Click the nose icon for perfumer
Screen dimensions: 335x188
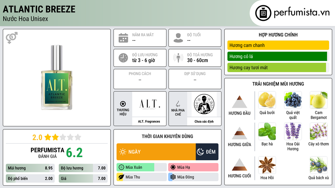(x=178, y=104)
